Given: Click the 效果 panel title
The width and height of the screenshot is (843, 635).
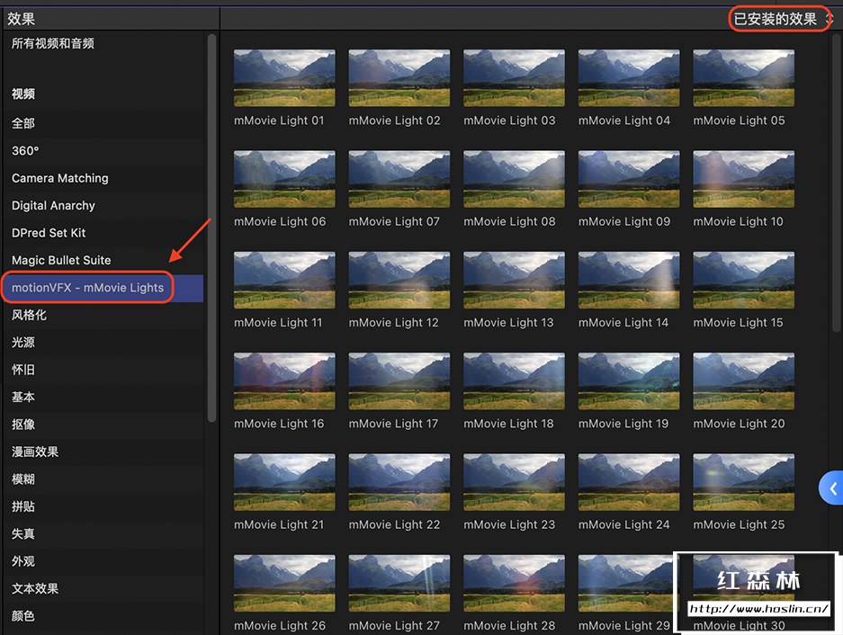Looking at the screenshot, I should [21, 20].
